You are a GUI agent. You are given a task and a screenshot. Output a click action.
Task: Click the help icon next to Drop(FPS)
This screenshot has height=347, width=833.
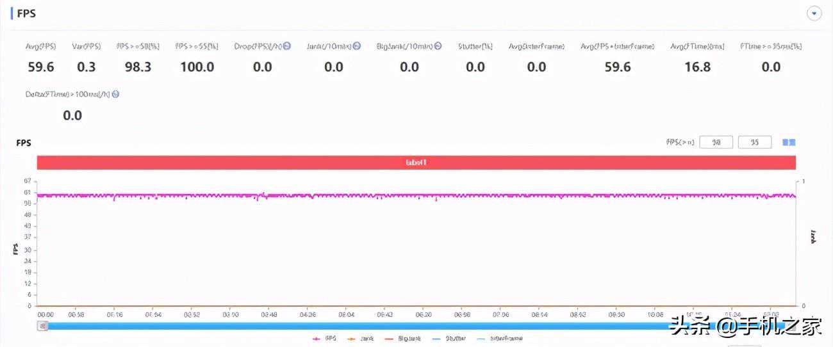[x=287, y=46]
